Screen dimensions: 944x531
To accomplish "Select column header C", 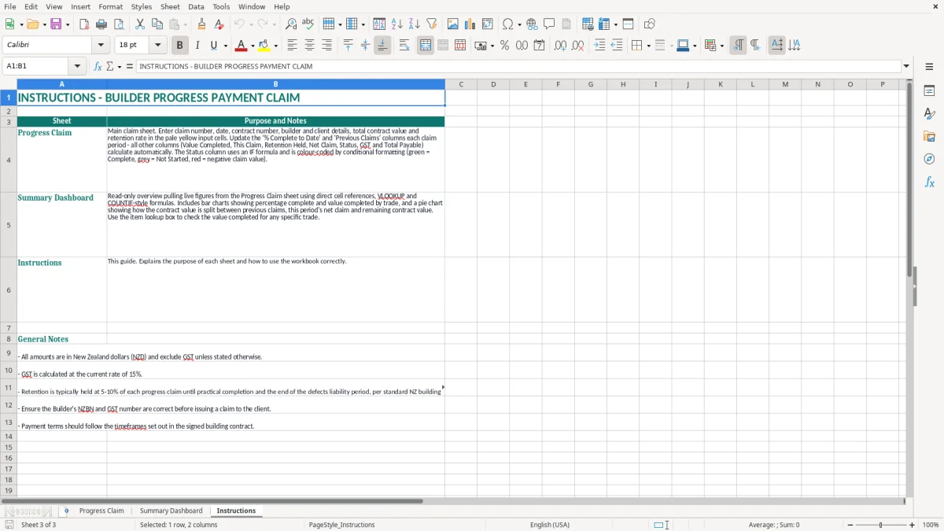I will coord(461,84).
